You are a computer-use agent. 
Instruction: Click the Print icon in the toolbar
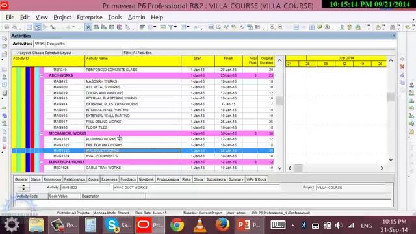6,27
